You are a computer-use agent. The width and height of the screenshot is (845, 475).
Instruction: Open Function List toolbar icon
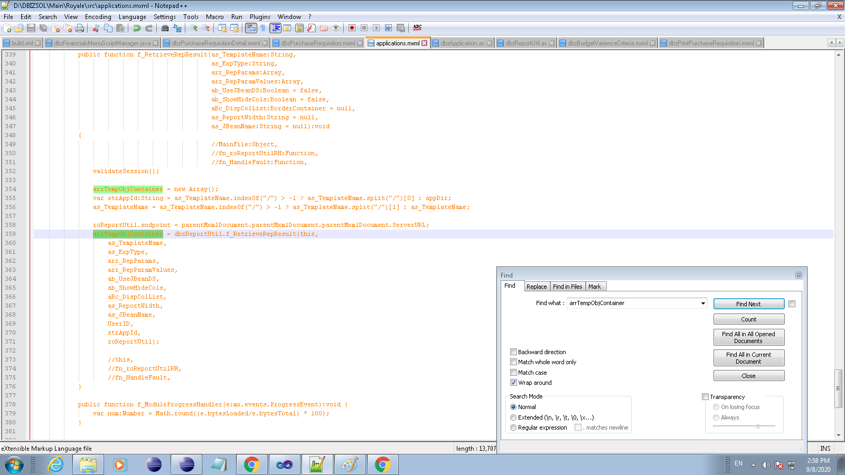pos(312,28)
